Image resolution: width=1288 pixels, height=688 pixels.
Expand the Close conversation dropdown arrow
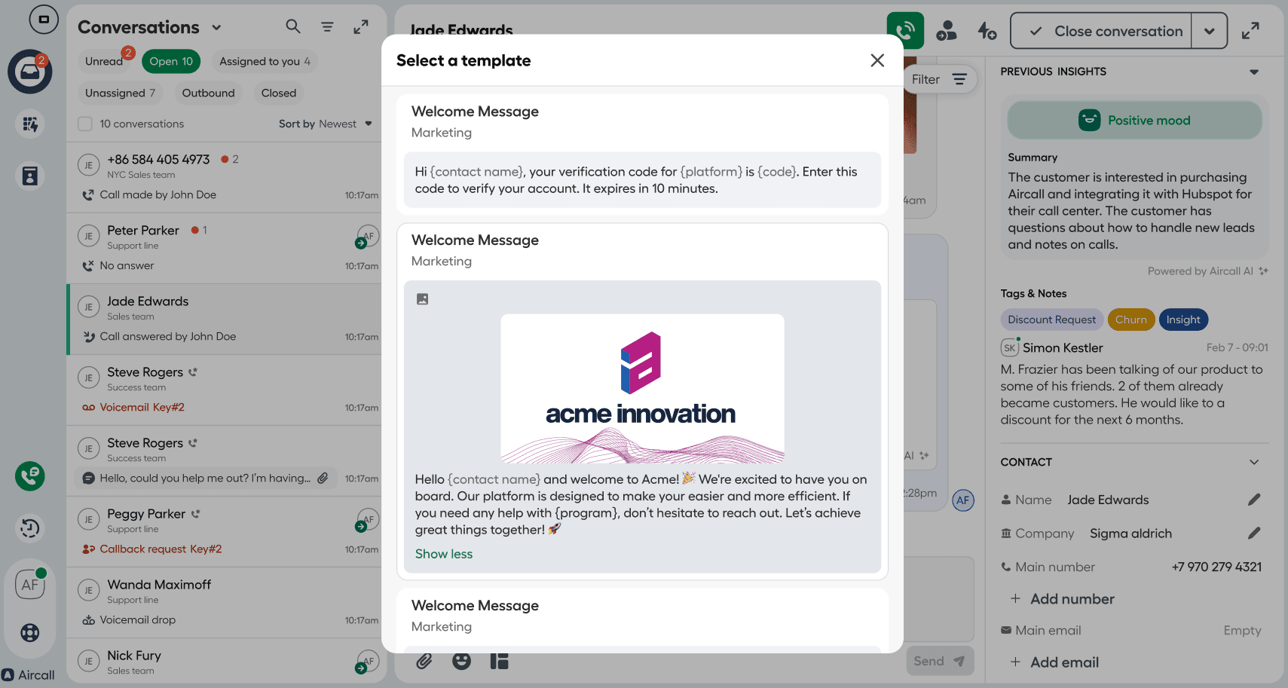[x=1210, y=31]
